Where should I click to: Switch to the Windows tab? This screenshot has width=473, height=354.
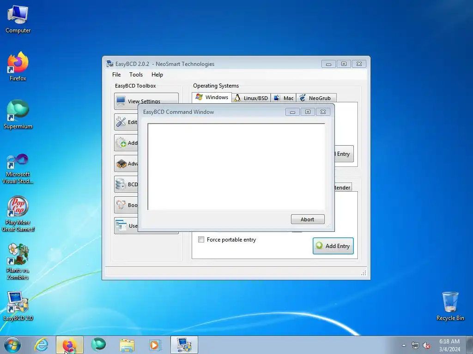point(212,97)
